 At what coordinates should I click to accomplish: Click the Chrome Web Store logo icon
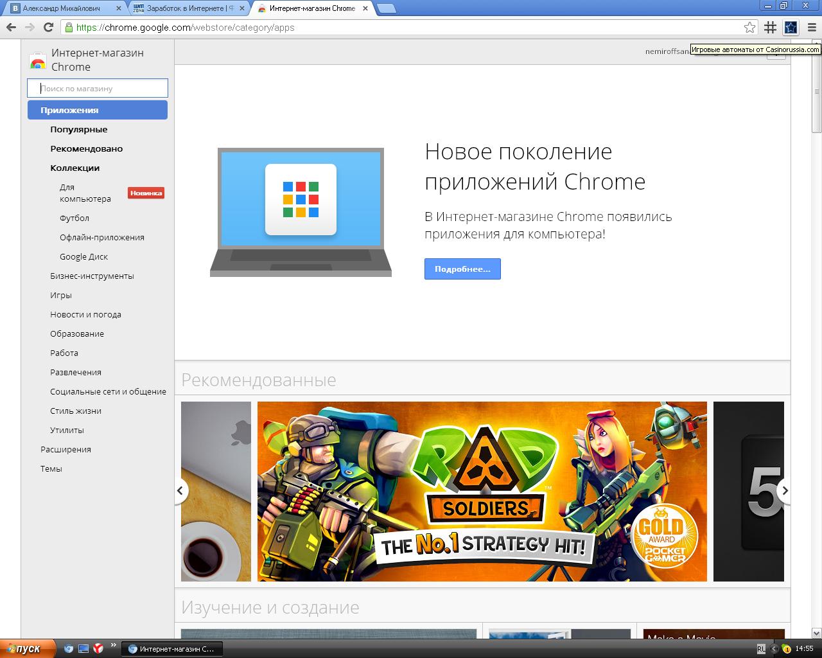click(38, 61)
